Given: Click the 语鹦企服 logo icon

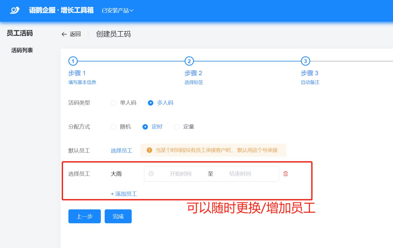Looking at the screenshot, I should pos(15,10).
